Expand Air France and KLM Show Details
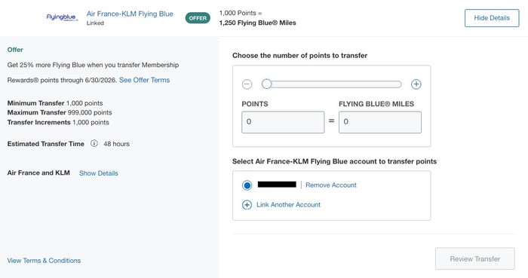Image resolution: width=528 pixels, height=278 pixels. (98, 173)
